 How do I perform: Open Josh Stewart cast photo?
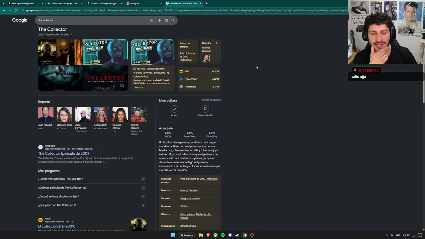tap(46, 115)
